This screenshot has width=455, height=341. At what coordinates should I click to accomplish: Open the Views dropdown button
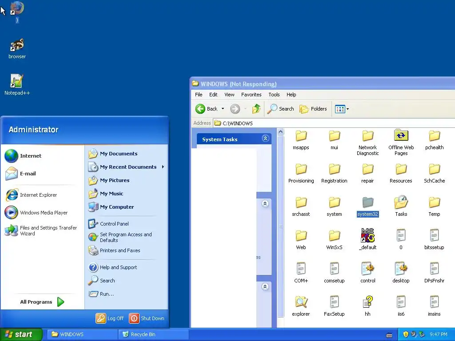click(342, 109)
